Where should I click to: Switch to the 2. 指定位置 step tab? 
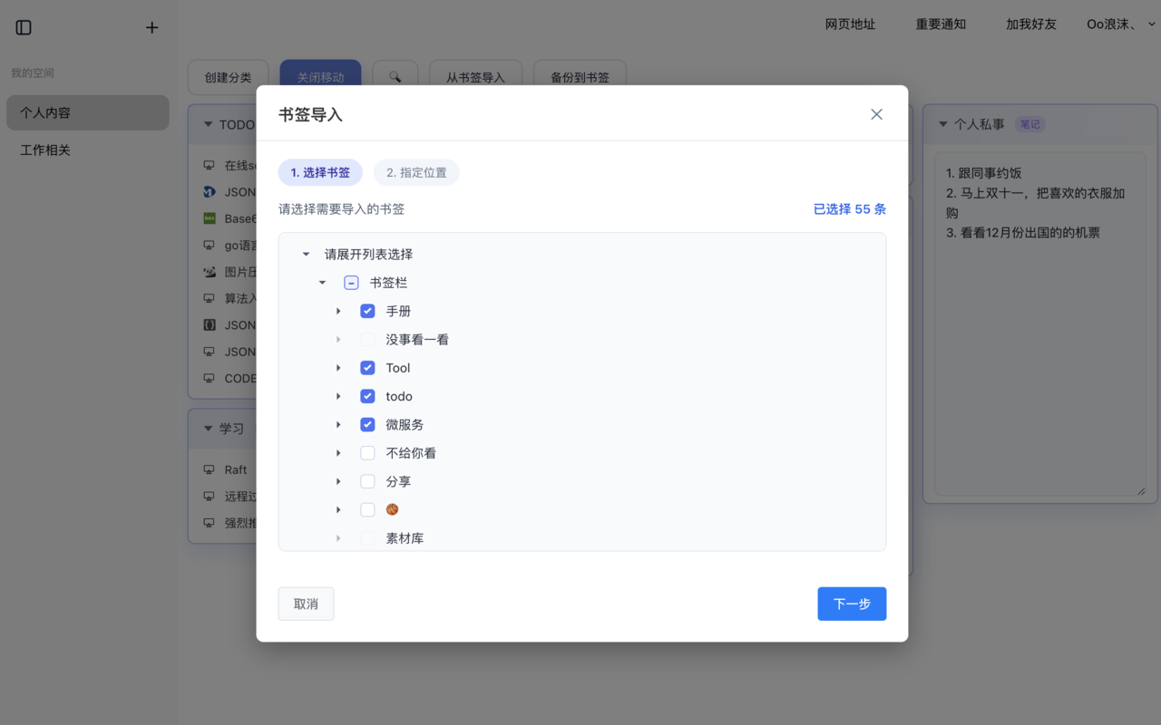[416, 172]
